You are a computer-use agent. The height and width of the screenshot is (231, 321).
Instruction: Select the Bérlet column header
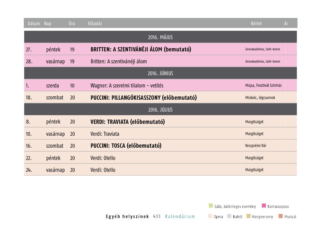click(256, 23)
